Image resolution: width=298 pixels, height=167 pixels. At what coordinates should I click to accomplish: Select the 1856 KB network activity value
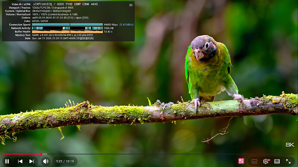pos(109,28)
